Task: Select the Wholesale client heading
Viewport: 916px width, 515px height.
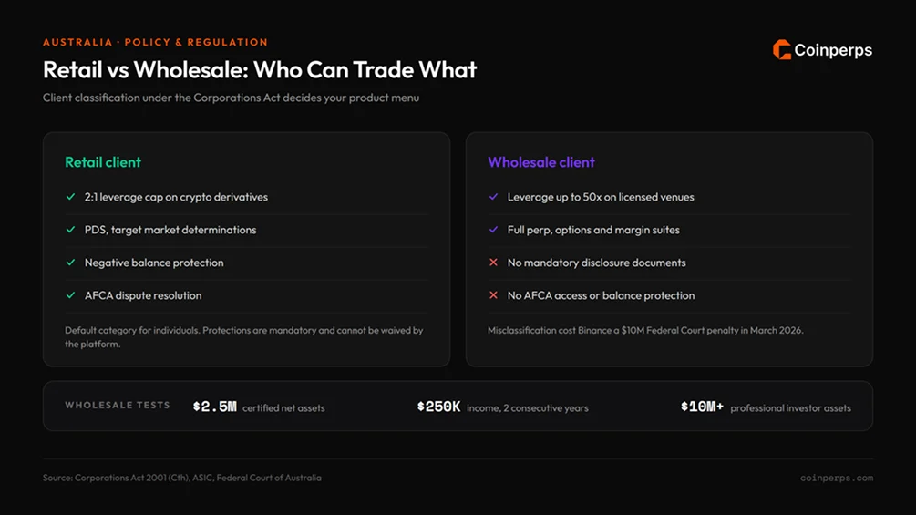Action: click(x=541, y=162)
